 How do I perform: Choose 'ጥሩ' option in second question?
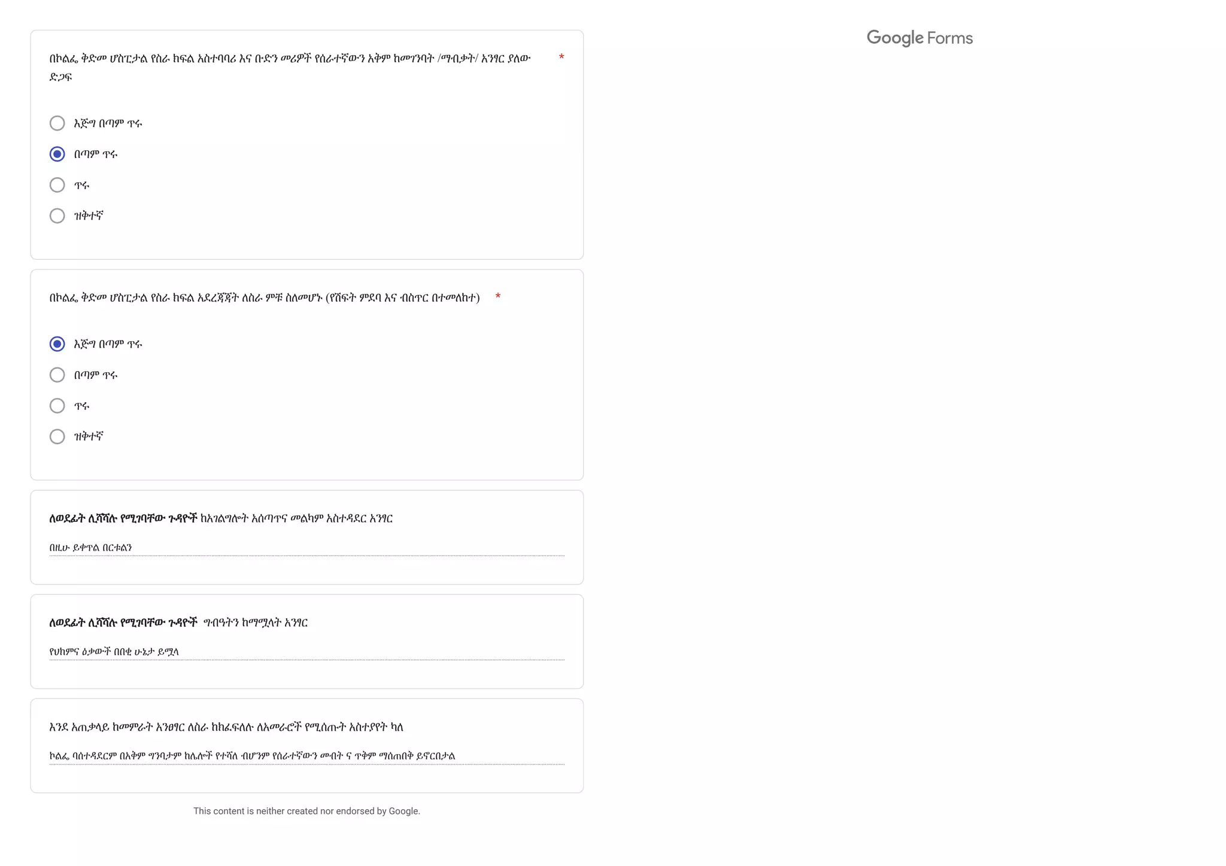pyautogui.click(x=57, y=406)
